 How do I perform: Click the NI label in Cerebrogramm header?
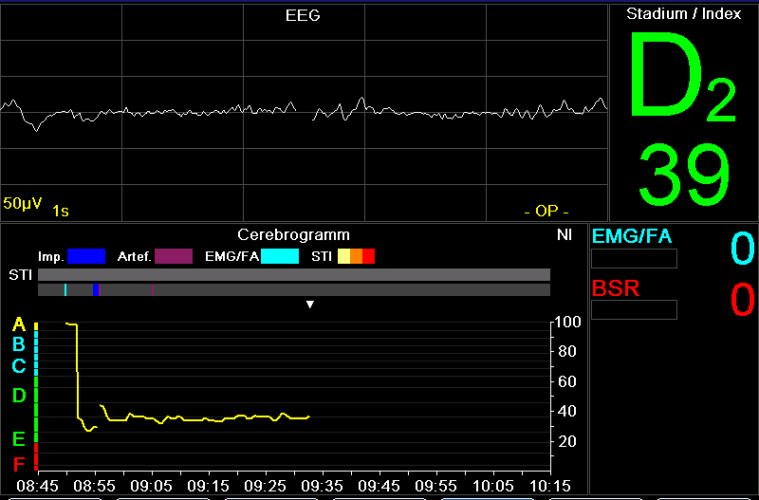pyautogui.click(x=564, y=234)
